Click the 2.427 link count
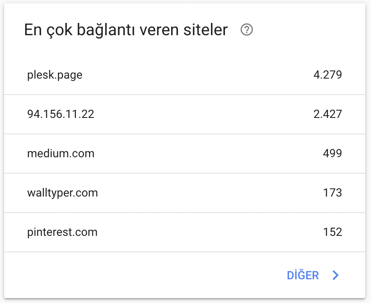The image size is (371, 303). point(327,114)
